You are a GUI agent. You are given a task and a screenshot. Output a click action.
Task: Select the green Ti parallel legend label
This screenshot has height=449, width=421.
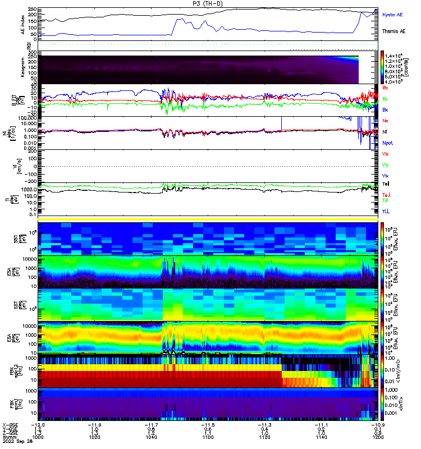click(385, 200)
